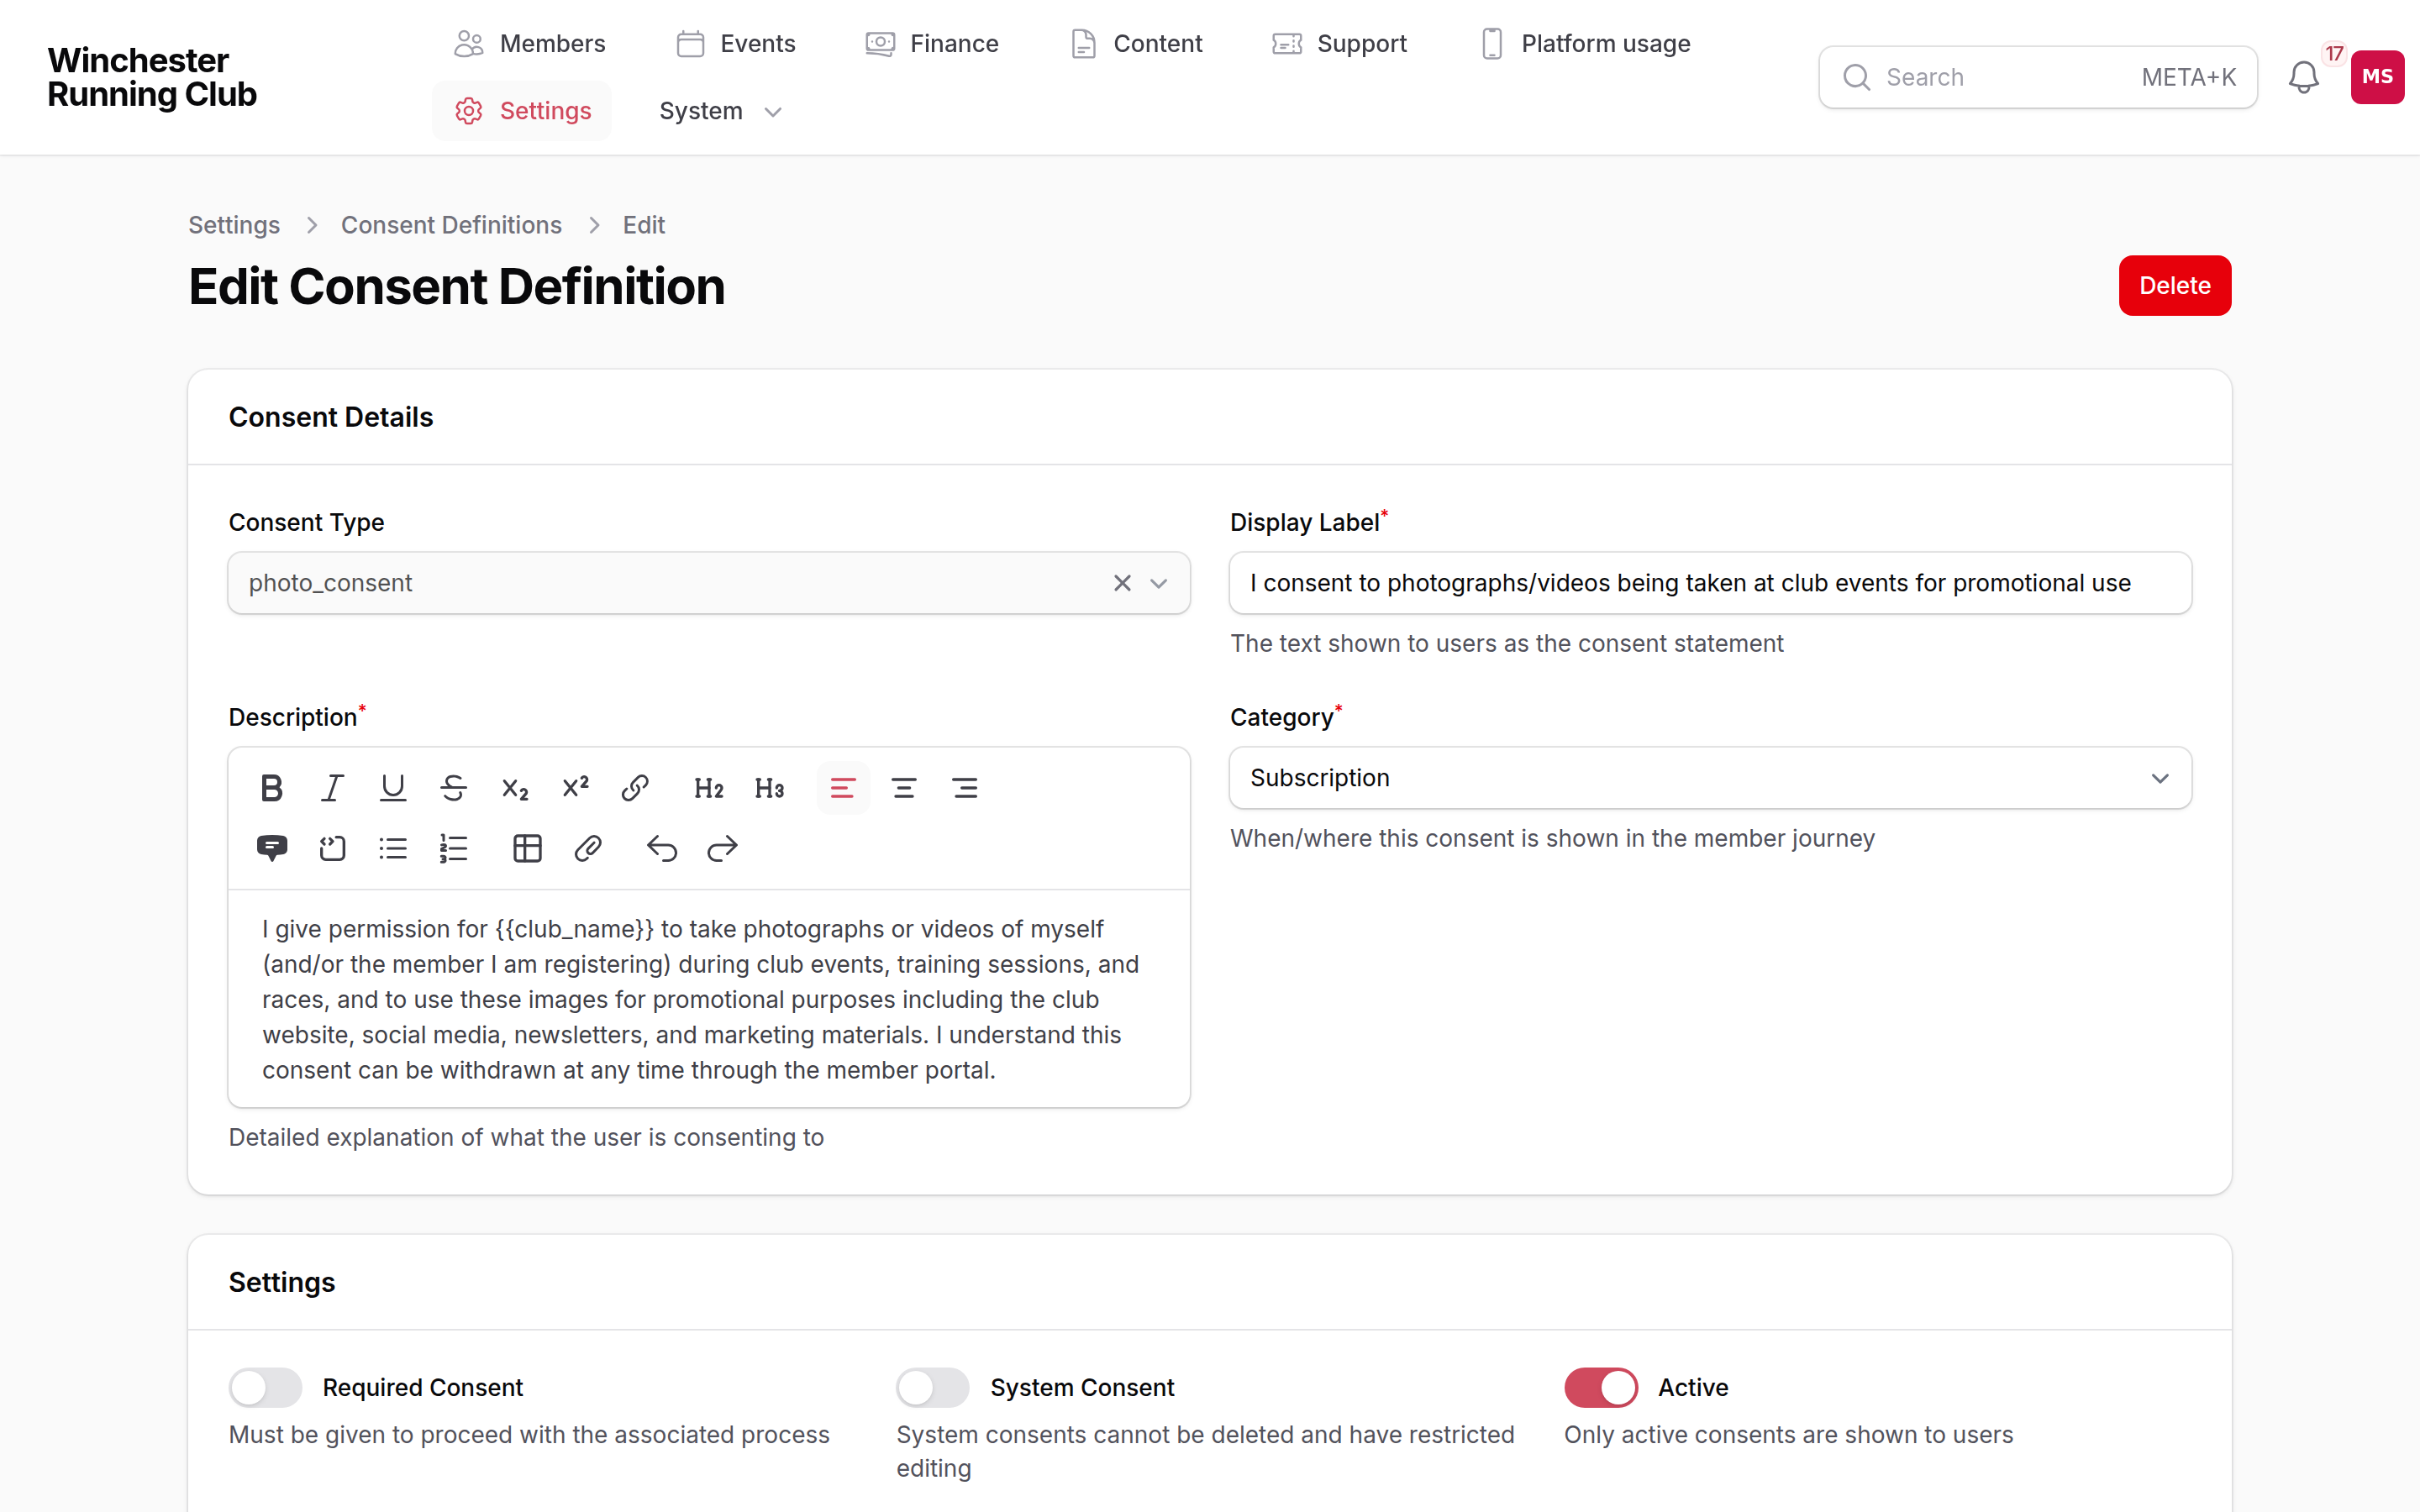
Task: Align text left in the description editor
Action: (x=843, y=788)
